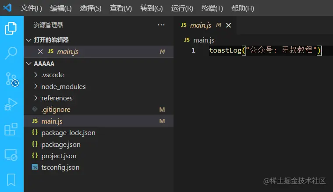The width and height of the screenshot is (333, 192).
Task: Open the 编辑(E) menu
Action: click(x=61, y=8)
